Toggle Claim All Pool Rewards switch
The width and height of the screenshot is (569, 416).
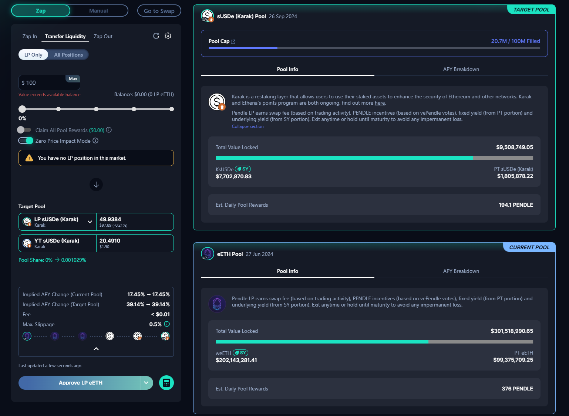tap(24, 130)
